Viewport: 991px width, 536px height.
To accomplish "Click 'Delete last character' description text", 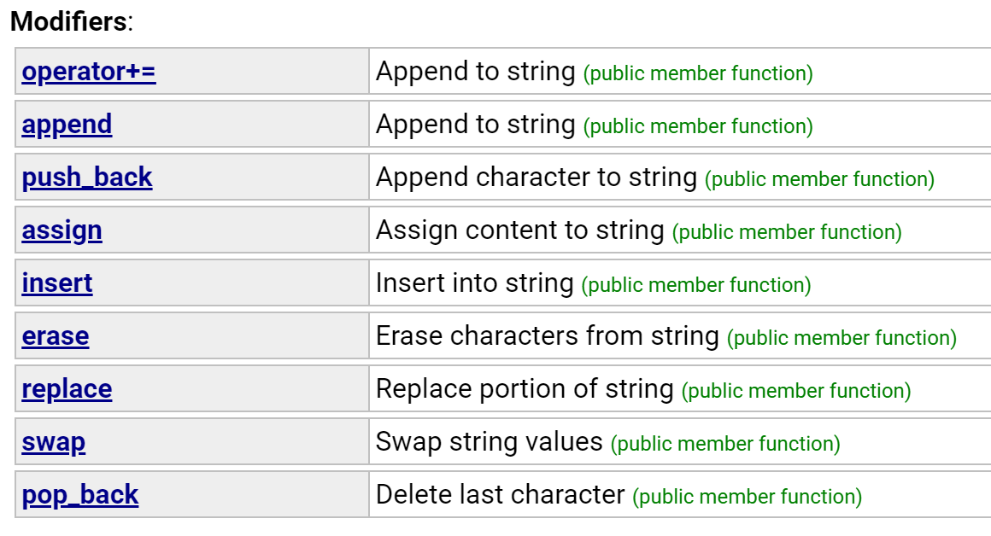I will pos(500,495).
